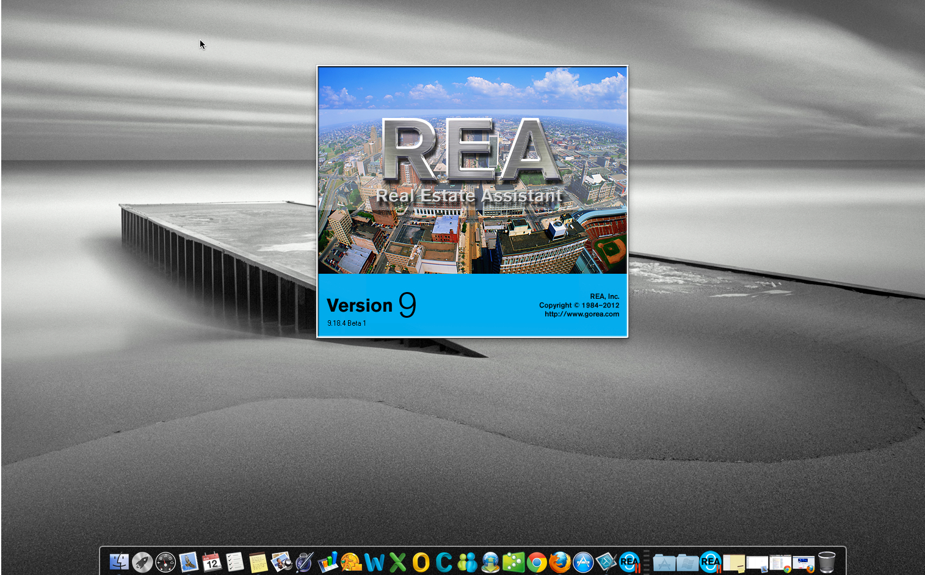Launch Launchpad rocket icon
The width and height of the screenshot is (925, 575).
(x=142, y=562)
